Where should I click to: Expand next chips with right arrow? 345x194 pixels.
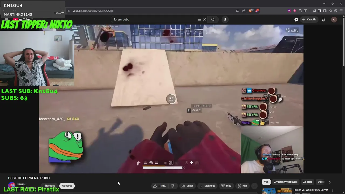[x=330, y=182]
